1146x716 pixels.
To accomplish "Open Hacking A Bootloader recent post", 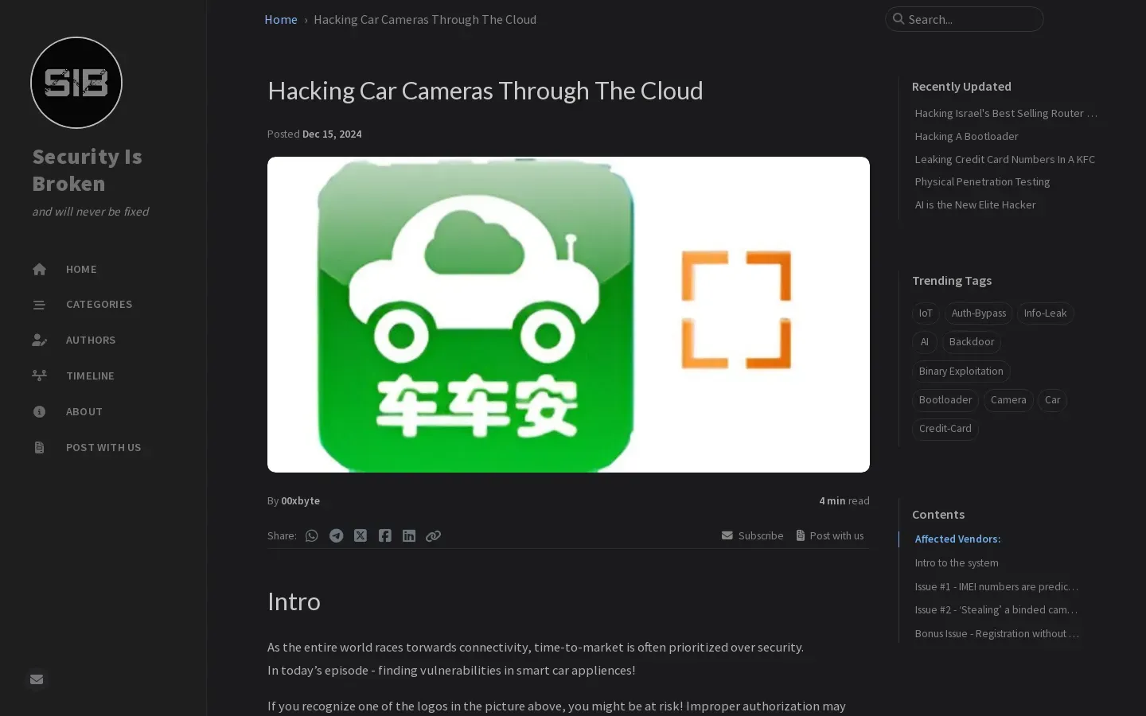I will [x=966, y=137].
